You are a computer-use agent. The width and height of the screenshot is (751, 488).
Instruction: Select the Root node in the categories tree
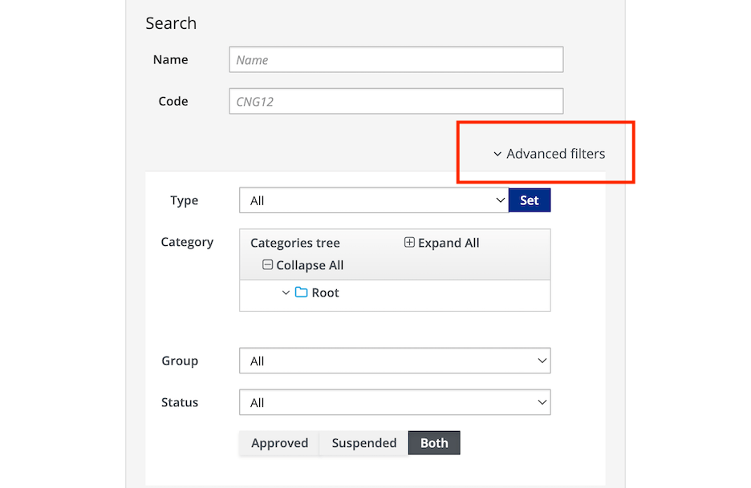[324, 292]
